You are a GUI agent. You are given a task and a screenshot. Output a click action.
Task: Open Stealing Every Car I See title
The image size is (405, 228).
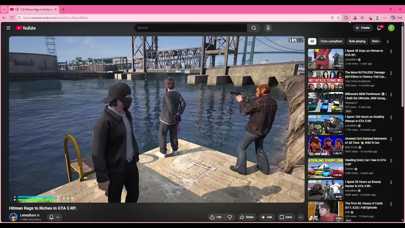(x=365, y=162)
